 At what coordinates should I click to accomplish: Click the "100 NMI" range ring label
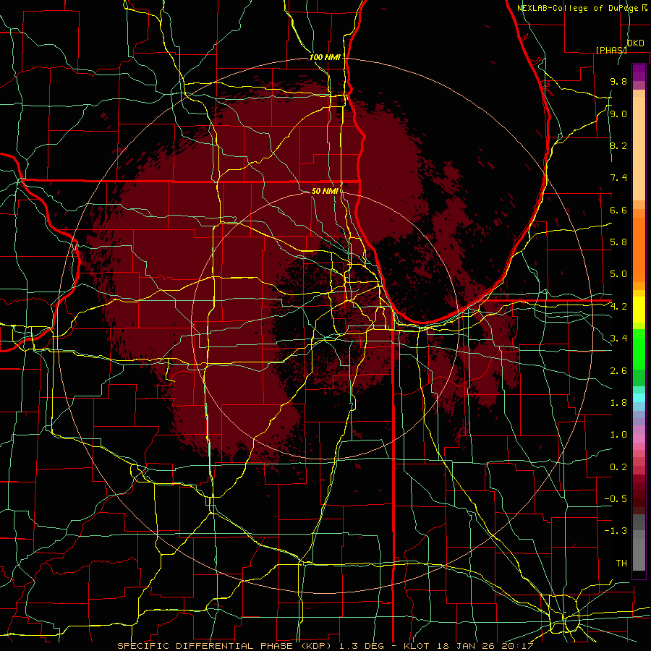(325, 57)
